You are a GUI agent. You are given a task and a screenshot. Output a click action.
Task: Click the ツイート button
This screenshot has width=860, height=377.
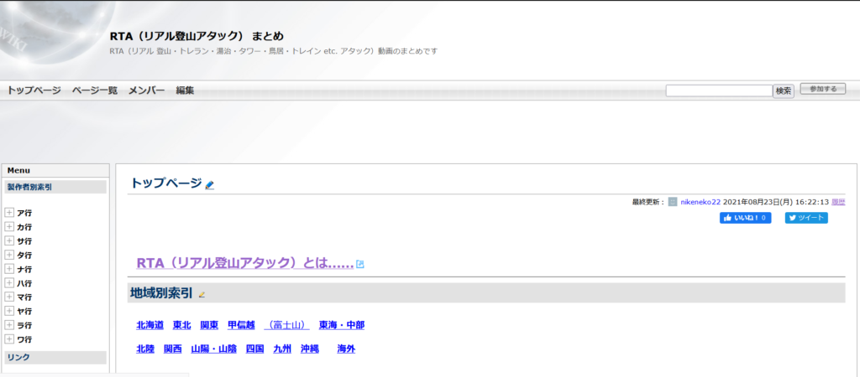[x=806, y=218]
